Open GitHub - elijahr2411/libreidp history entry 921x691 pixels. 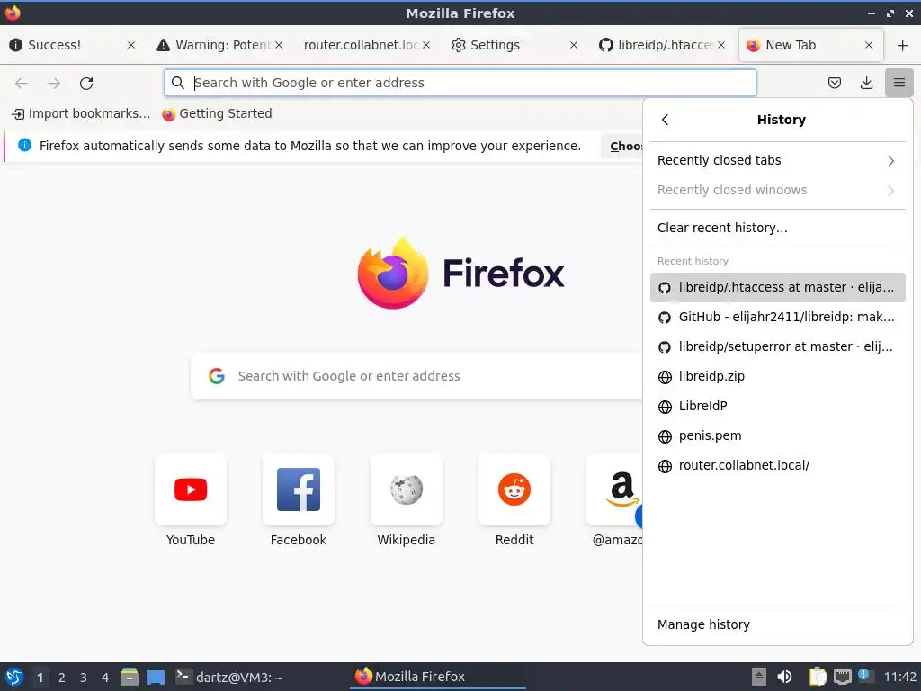point(778,318)
